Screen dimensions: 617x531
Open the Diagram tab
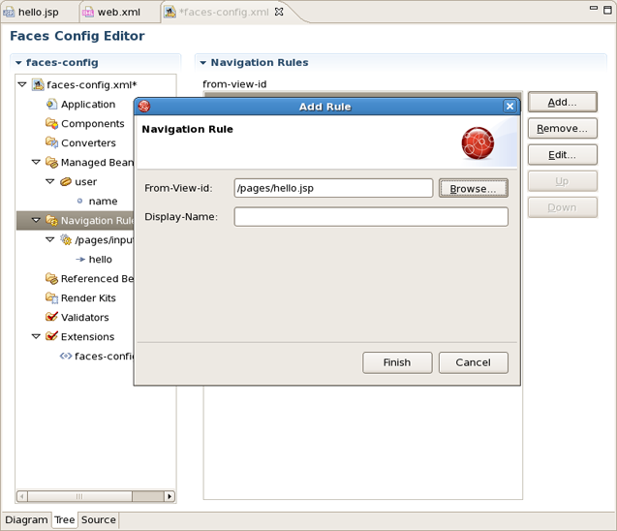[x=26, y=520]
